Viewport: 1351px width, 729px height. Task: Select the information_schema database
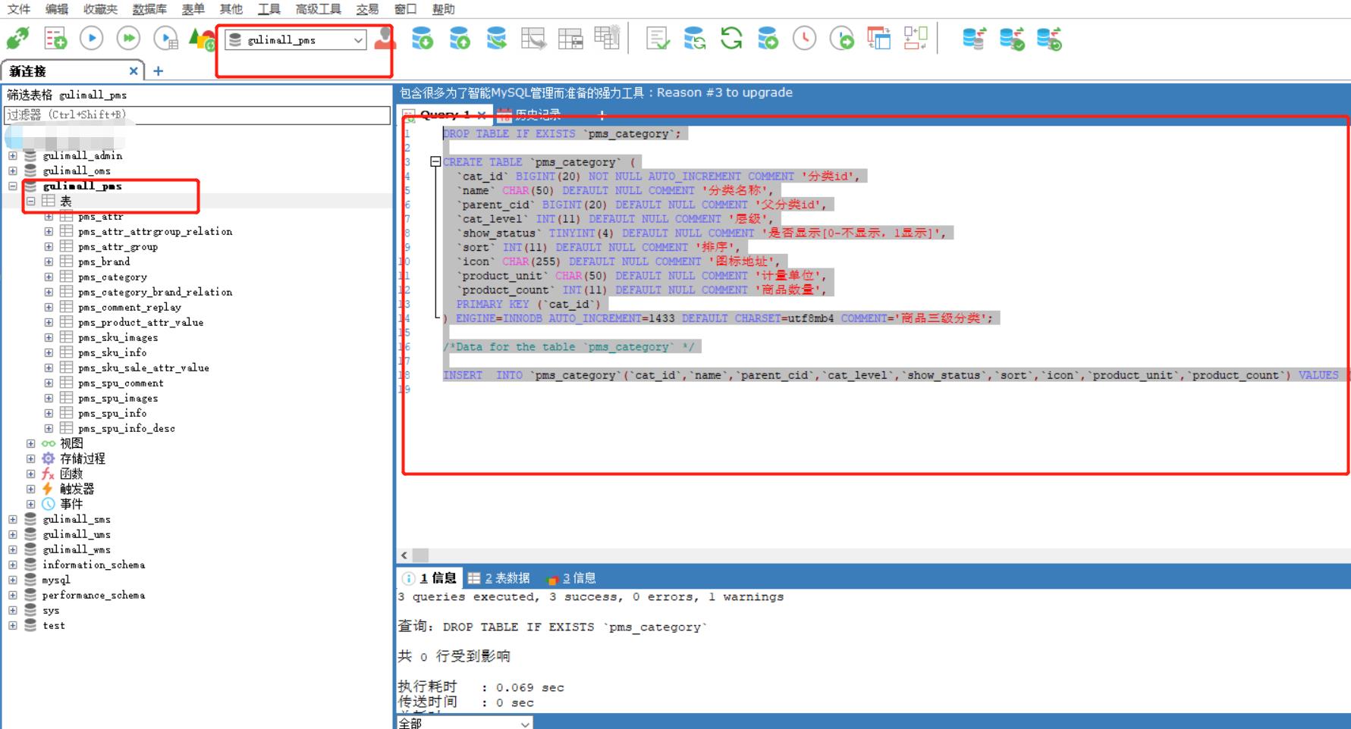(x=93, y=565)
